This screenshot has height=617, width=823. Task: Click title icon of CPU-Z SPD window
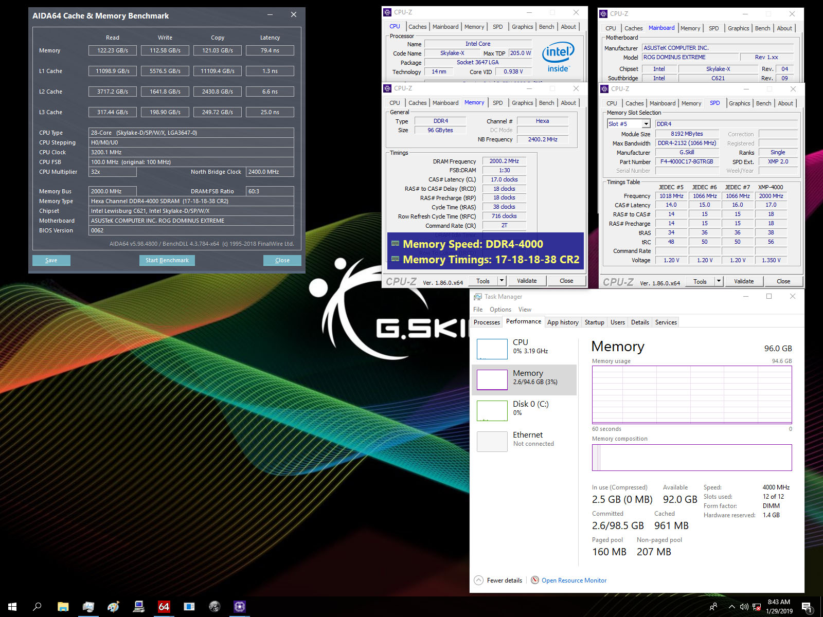coord(604,89)
